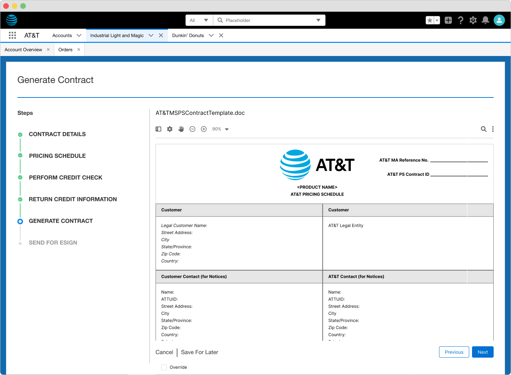
Task: Click the AT&T MA Reference No. field line
Action: click(459, 162)
